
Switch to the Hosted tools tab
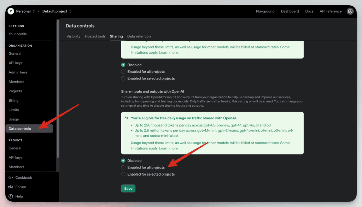[95, 36]
